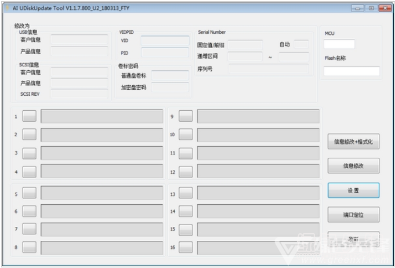Click the 端口定位 button
The image size is (395, 268).
pos(353,215)
